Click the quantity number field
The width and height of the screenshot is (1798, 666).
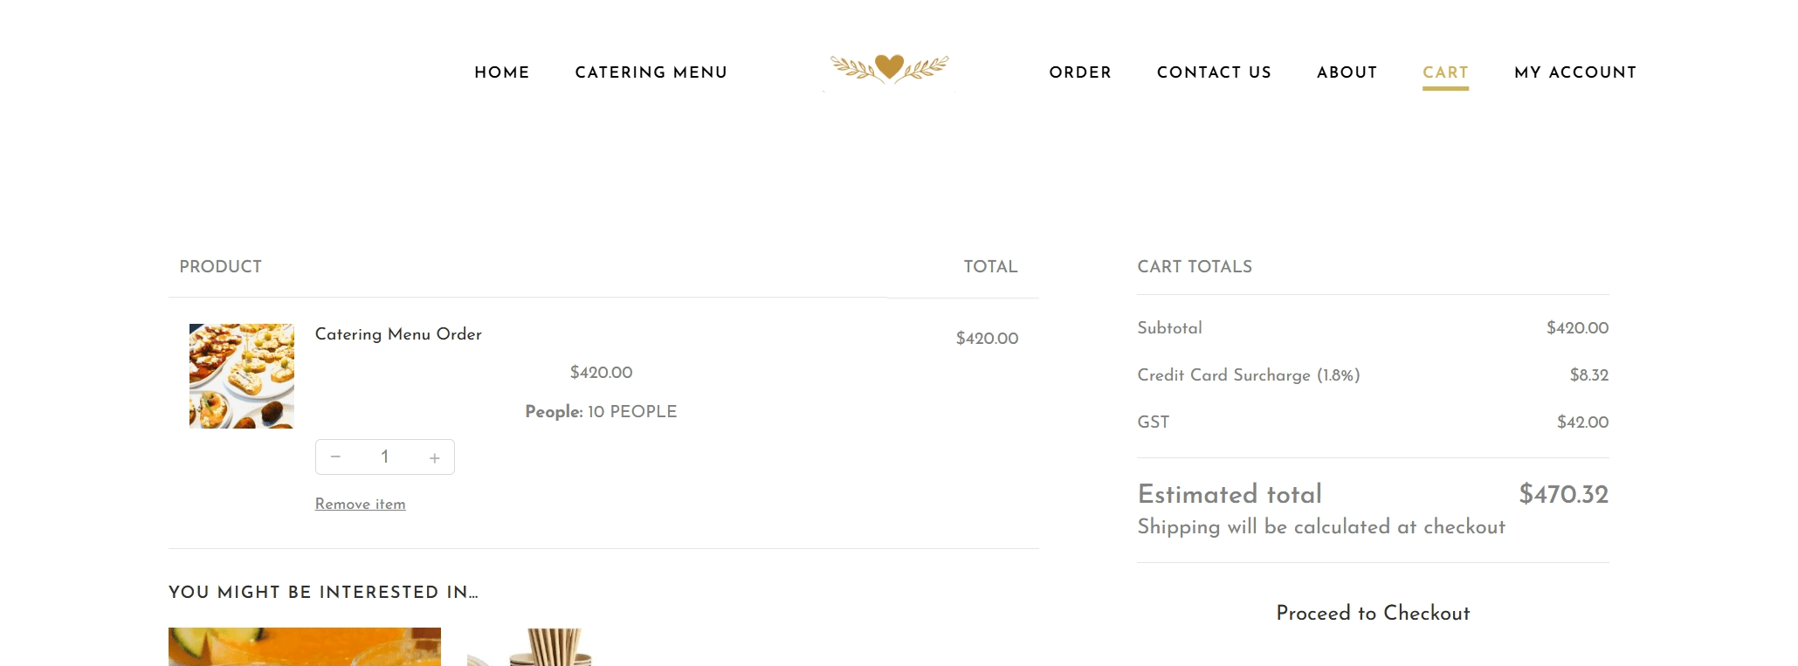click(x=384, y=457)
